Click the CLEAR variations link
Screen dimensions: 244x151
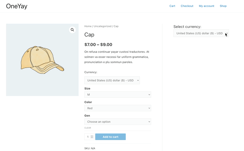(88, 128)
